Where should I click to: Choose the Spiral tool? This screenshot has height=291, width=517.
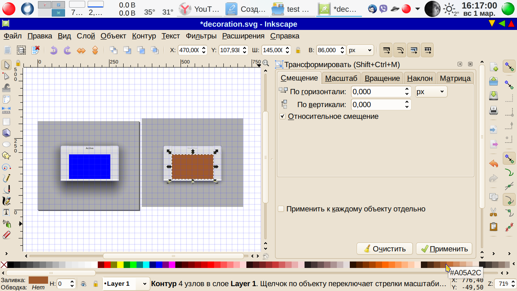6,167
